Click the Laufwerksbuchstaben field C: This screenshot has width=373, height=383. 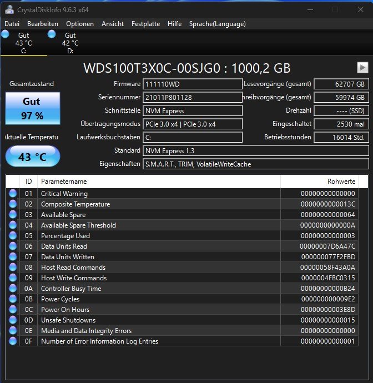[x=193, y=137]
